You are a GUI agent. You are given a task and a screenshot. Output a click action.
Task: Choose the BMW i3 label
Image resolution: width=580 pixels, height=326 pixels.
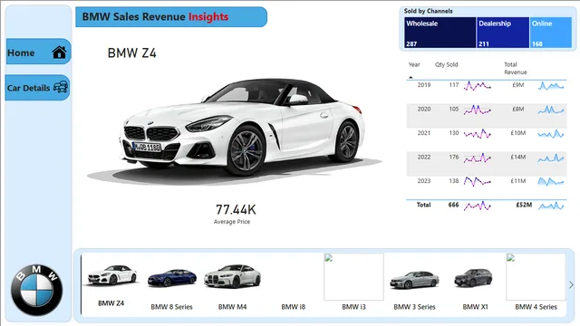[x=353, y=307]
